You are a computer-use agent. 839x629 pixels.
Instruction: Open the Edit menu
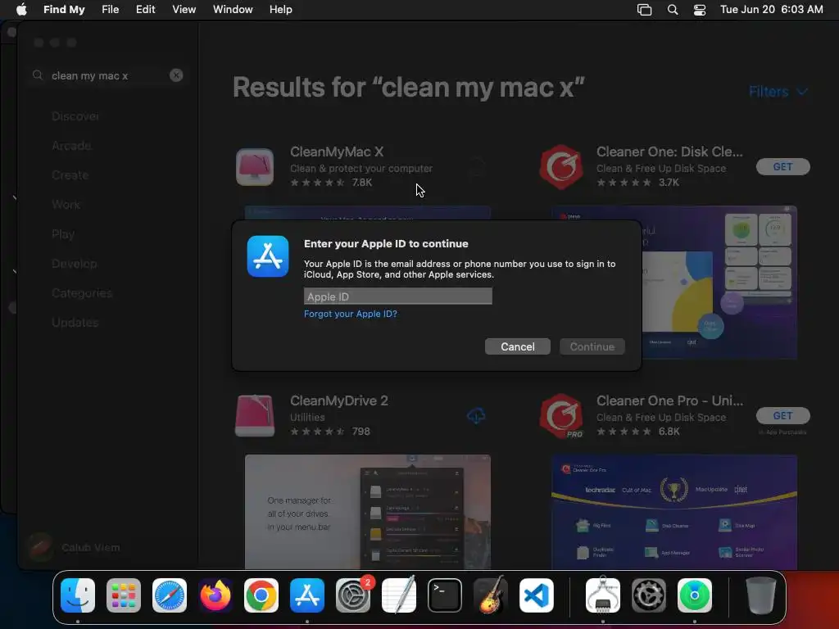145,10
